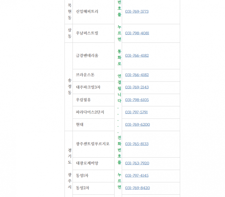The width and height of the screenshot is (225, 197).
Task: Open the 031-797-4145 link
Action: [x=137, y=175]
